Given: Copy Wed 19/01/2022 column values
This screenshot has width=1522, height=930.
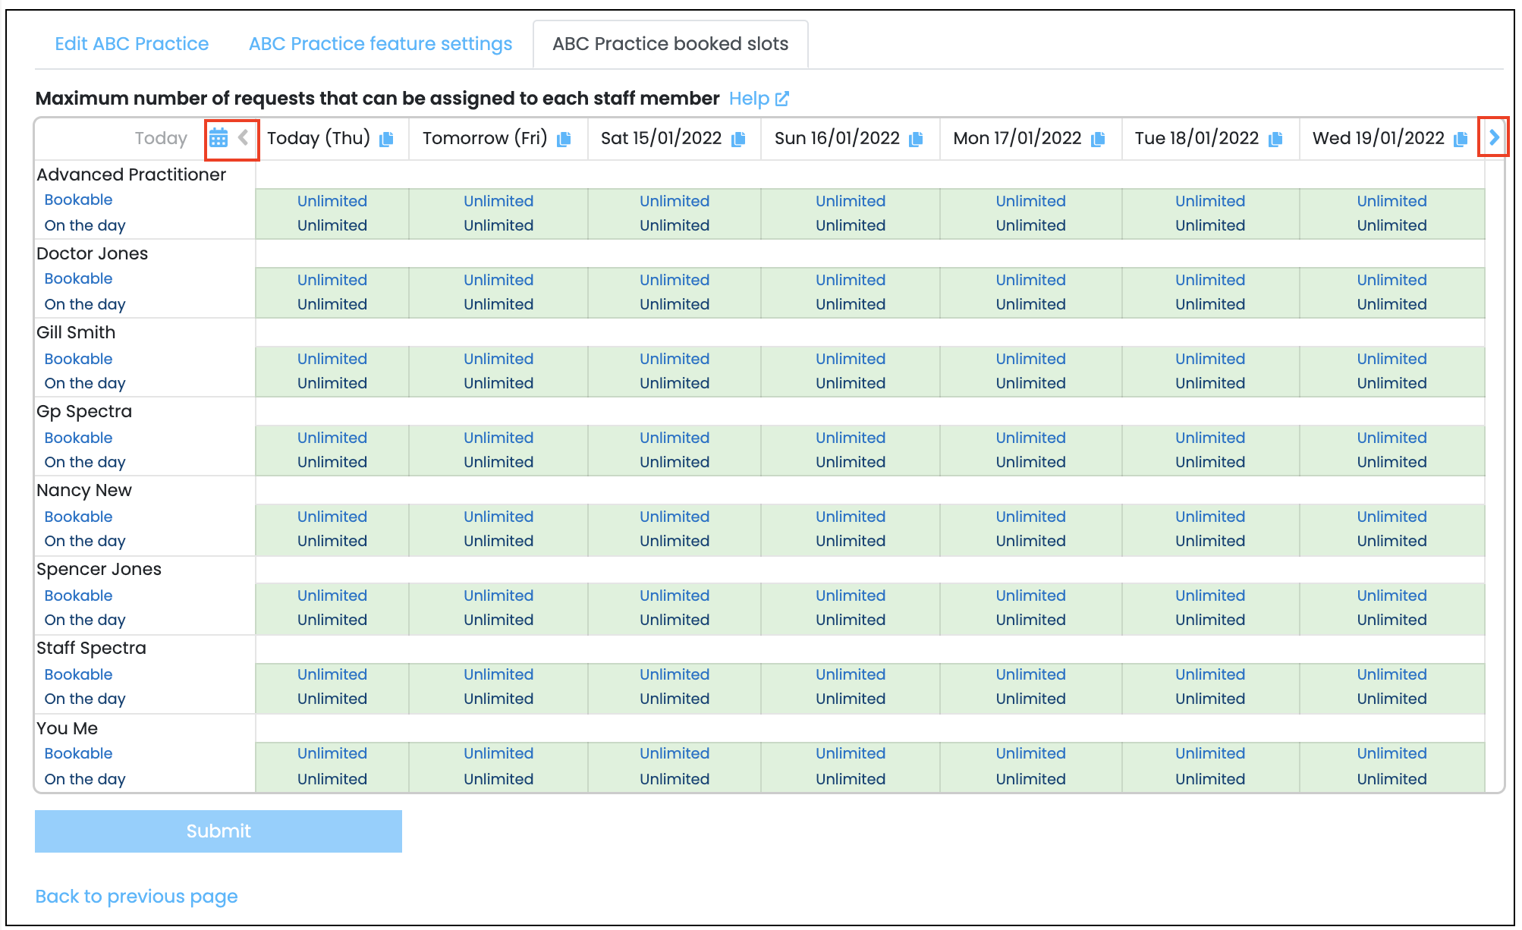Looking at the screenshot, I should point(1461,139).
